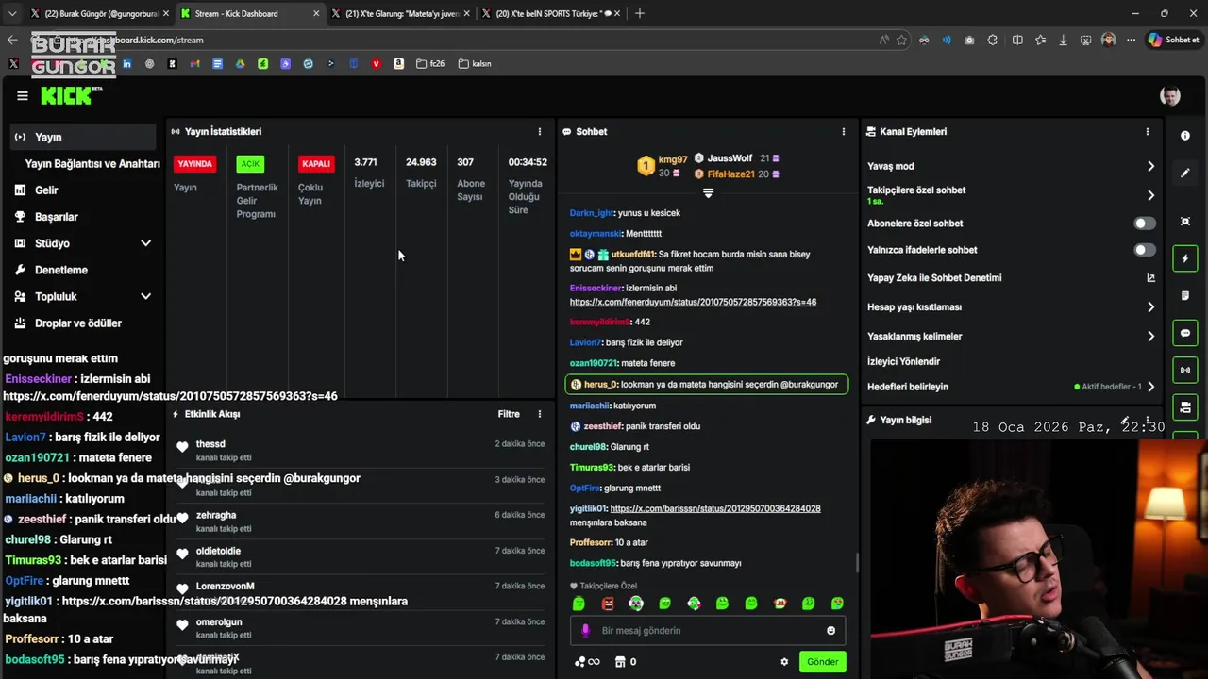Open Yapay Zeka ile Sohbet Denetimi external icon
The height and width of the screenshot is (679, 1208).
click(1150, 278)
